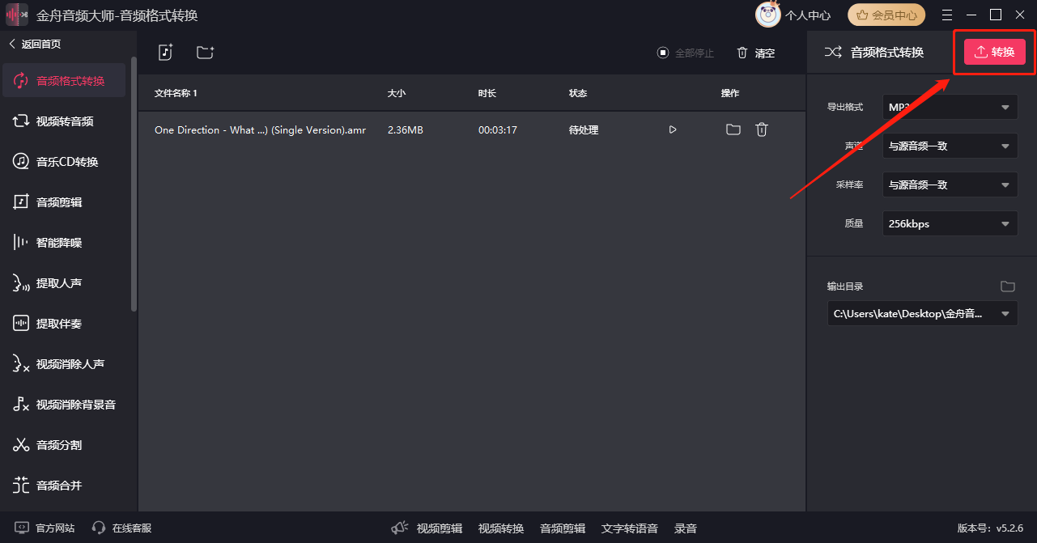This screenshot has width=1037, height=543.
Task: Browse output directory folder icon
Action: (1007, 286)
